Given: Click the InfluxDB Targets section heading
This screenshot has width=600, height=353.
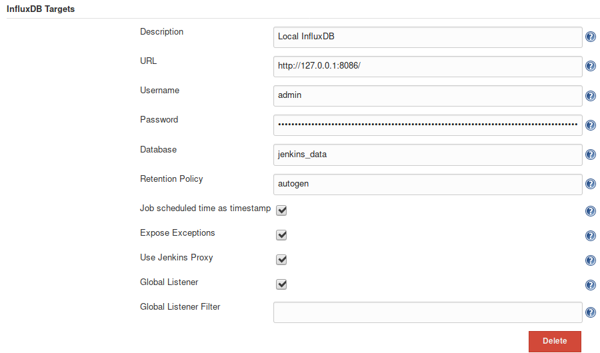Looking at the screenshot, I should click(x=41, y=9).
